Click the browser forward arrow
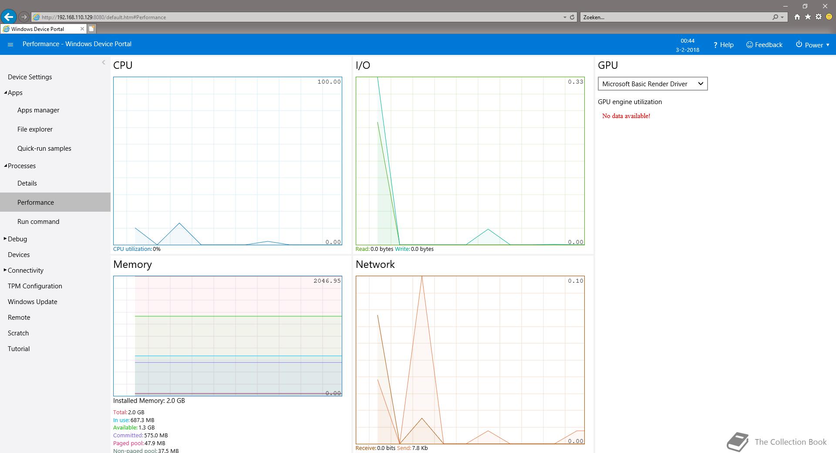Screen dimensions: 836x453 tap(24, 17)
